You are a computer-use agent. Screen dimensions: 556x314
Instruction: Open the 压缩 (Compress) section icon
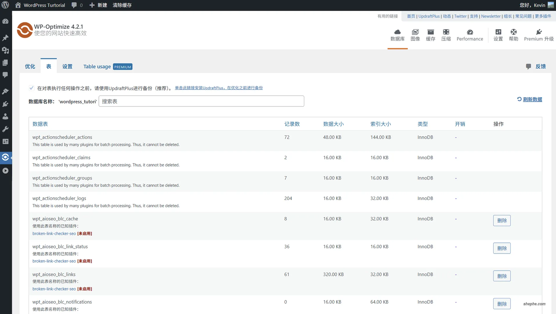(x=446, y=35)
